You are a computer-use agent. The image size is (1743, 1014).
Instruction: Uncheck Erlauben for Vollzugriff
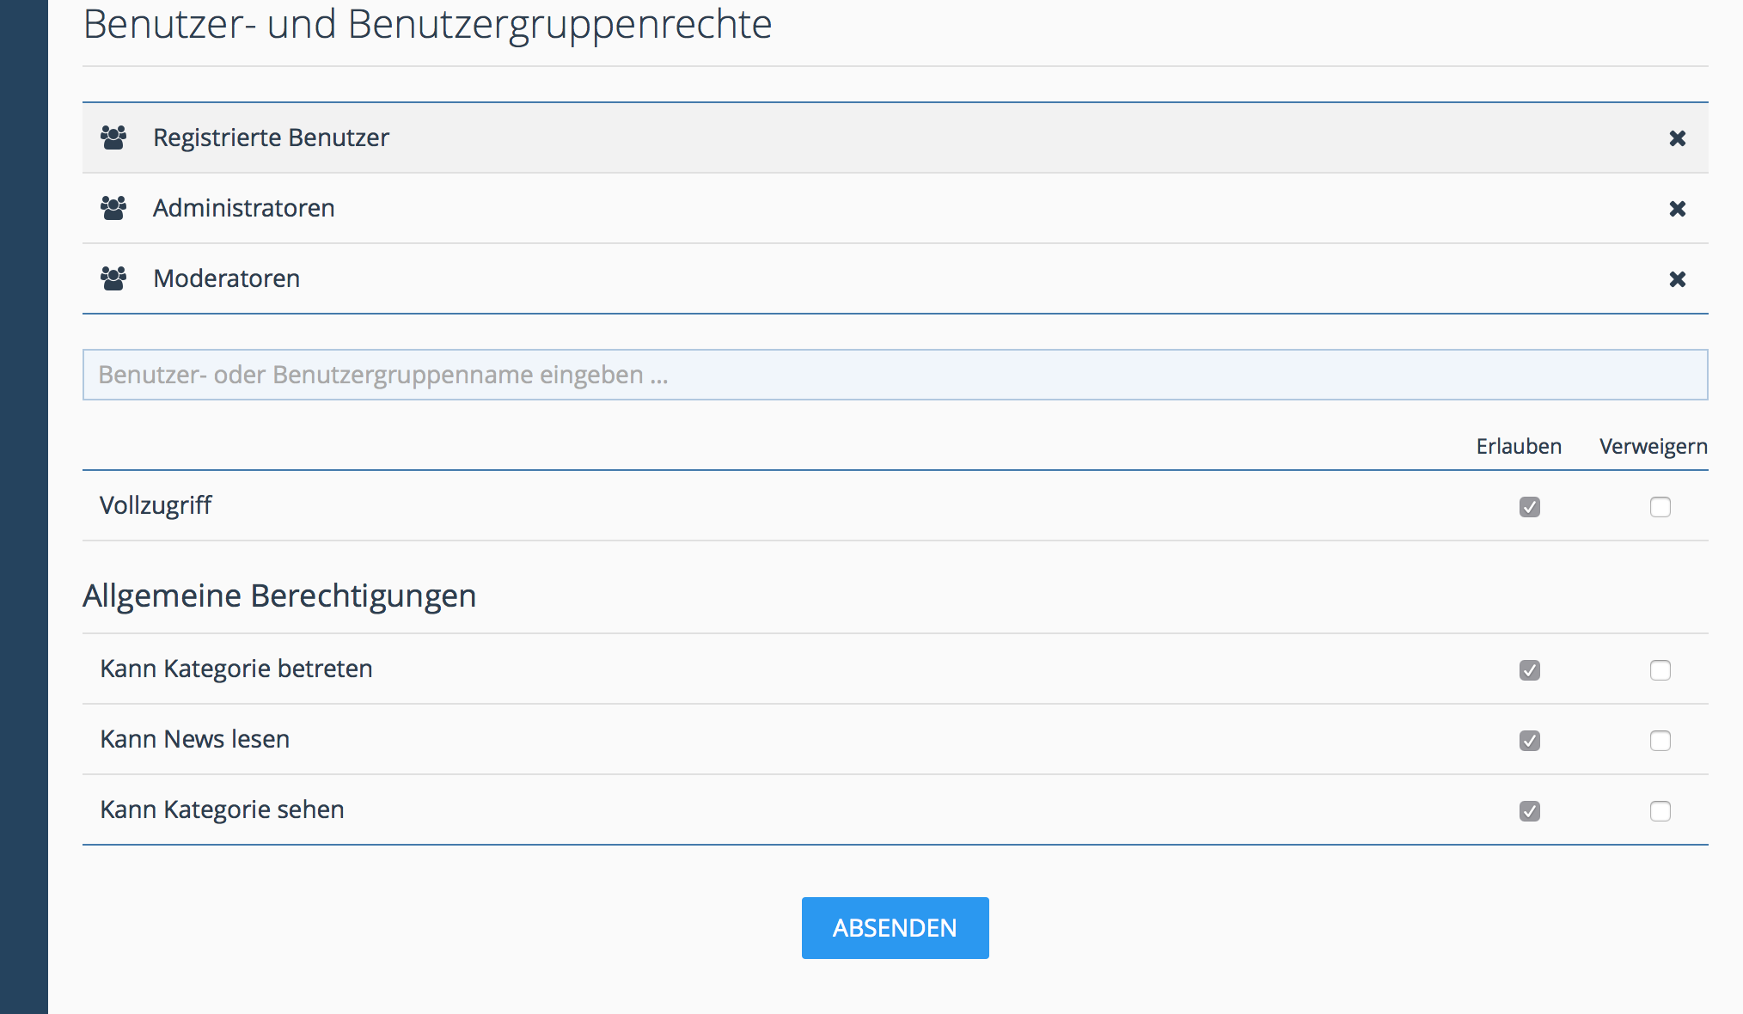(1529, 507)
